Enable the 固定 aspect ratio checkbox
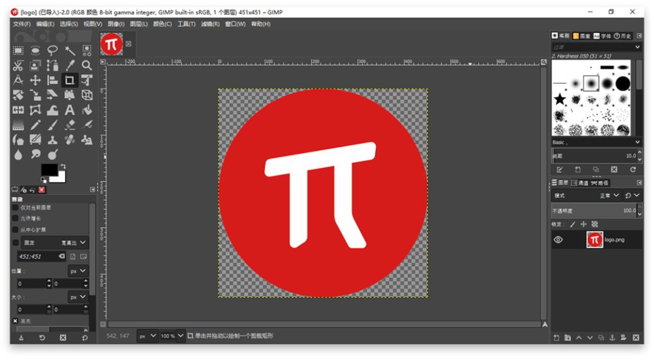This screenshot has height=360, width=654. [16, 243]
